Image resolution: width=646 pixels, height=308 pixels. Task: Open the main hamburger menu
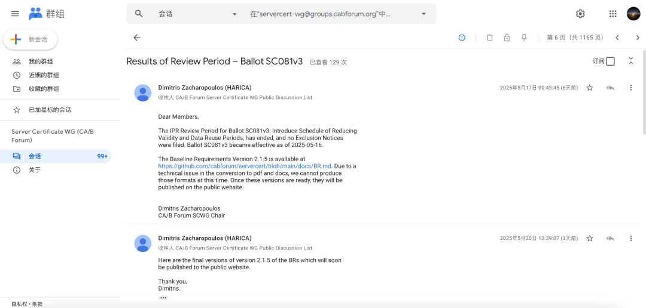click(15, 14)
